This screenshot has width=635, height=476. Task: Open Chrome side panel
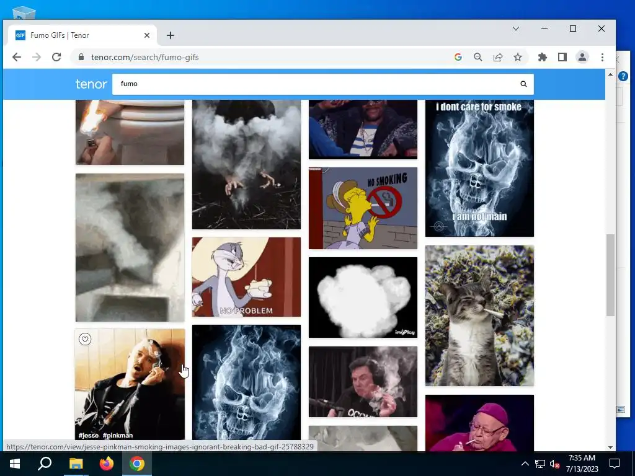[x=562, y=57]
